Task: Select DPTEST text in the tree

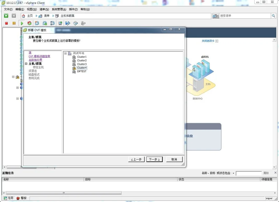Action: (82, 71)
